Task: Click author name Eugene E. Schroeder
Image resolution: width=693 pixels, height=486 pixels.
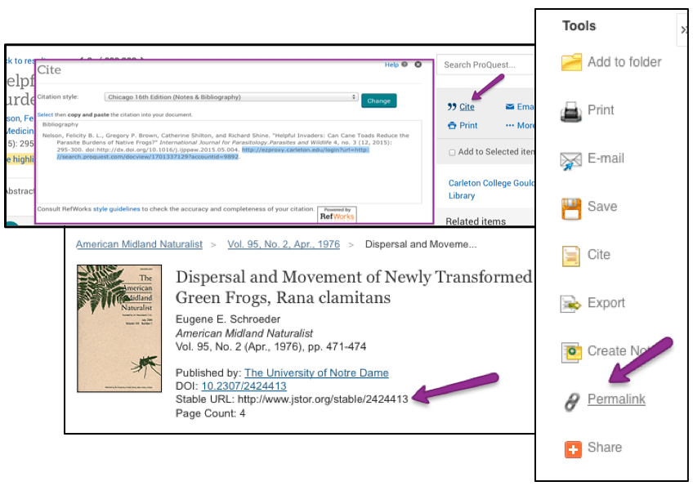Action: coord(228,319)
